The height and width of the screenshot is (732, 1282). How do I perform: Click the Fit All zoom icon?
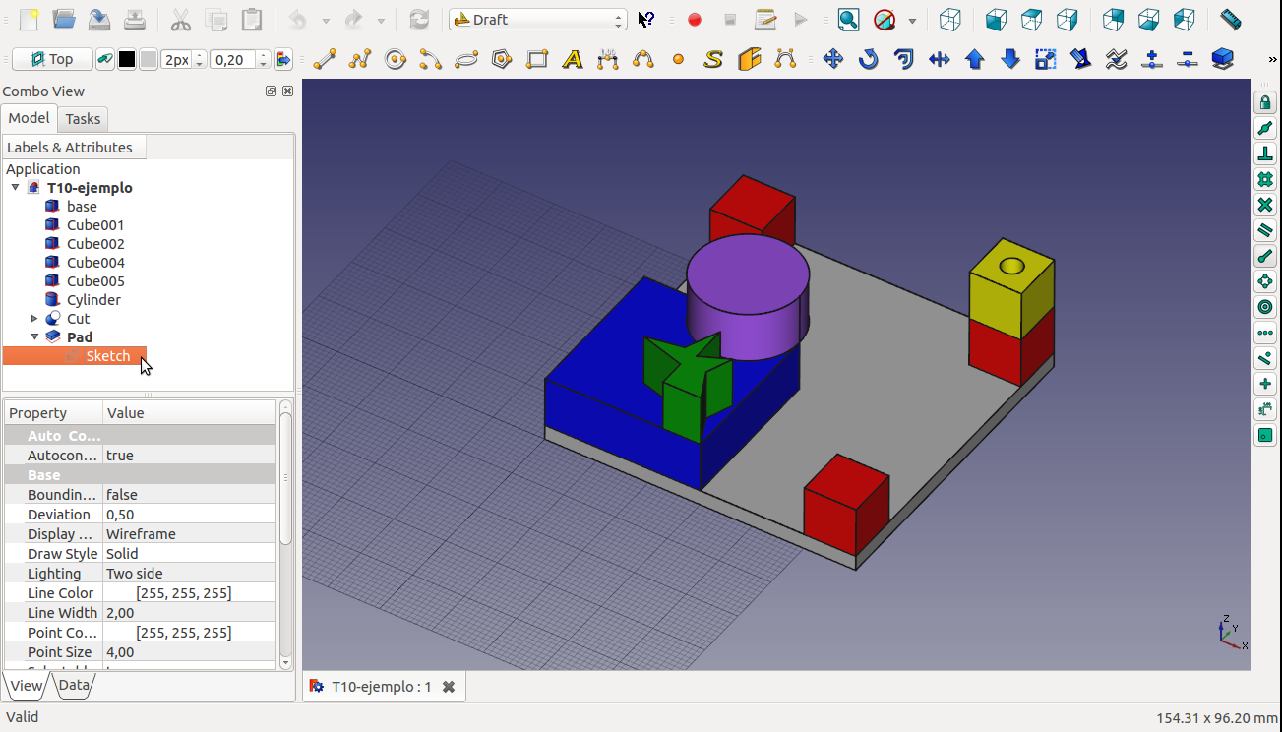848,20
